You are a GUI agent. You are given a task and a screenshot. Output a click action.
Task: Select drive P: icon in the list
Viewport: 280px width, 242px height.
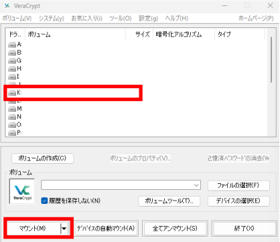tap(12, 133)
